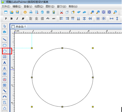The width and height of the screenshot is (122, 112).
Task: Select the outlined art text tool
Action: (5, 68)
